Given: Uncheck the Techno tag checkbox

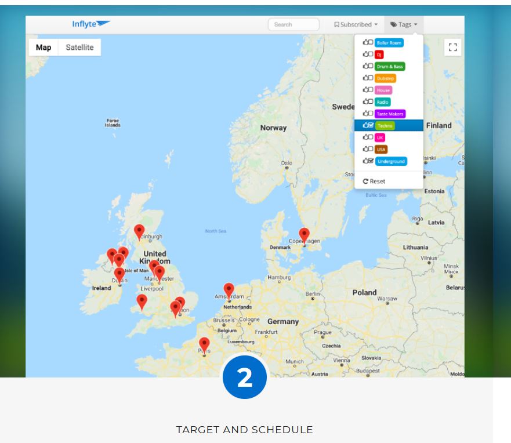Looking at the screenshot, I should tap(371, 125).
